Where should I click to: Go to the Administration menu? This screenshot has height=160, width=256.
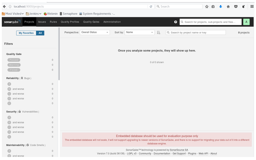[x=112, y=22]
